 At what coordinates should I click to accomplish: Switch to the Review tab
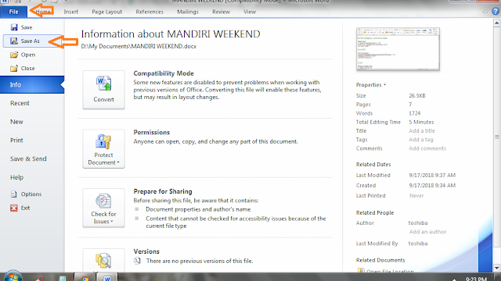[221, 12]
